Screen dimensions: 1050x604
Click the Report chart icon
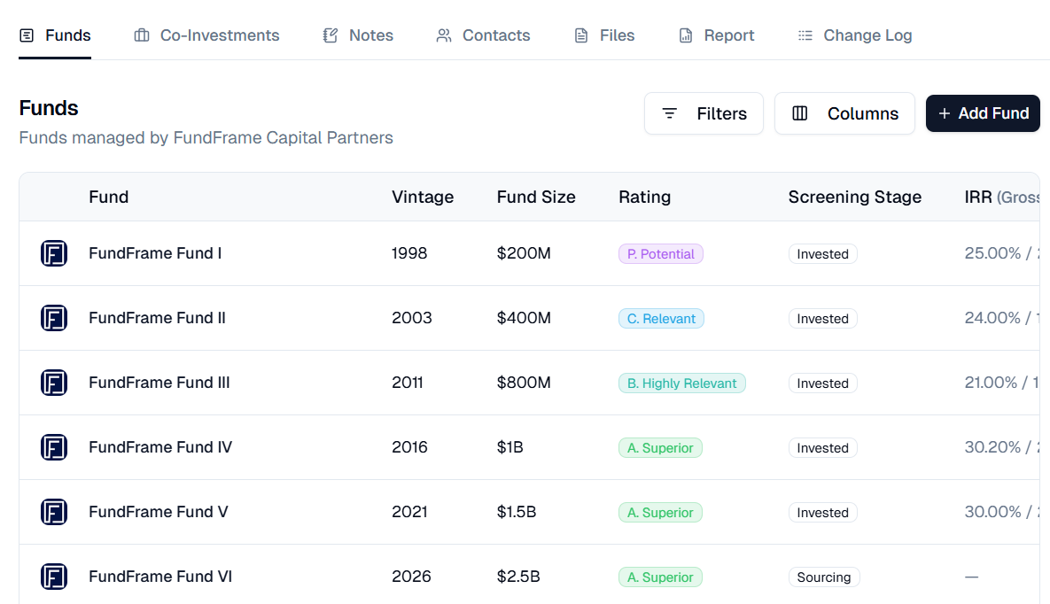tap(686, 35)
